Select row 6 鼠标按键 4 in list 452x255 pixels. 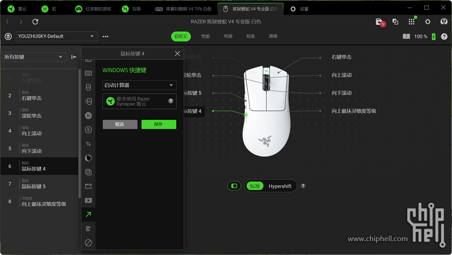(39, 166)
